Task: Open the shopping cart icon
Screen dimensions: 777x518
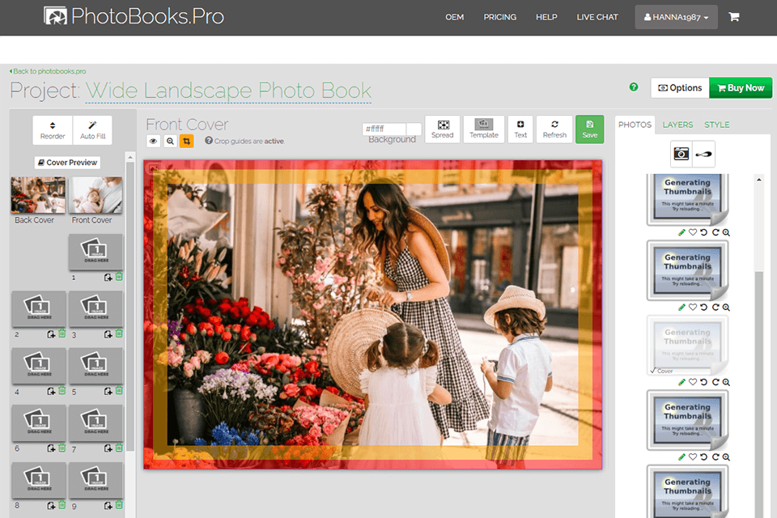Action: tap(734, 17)
